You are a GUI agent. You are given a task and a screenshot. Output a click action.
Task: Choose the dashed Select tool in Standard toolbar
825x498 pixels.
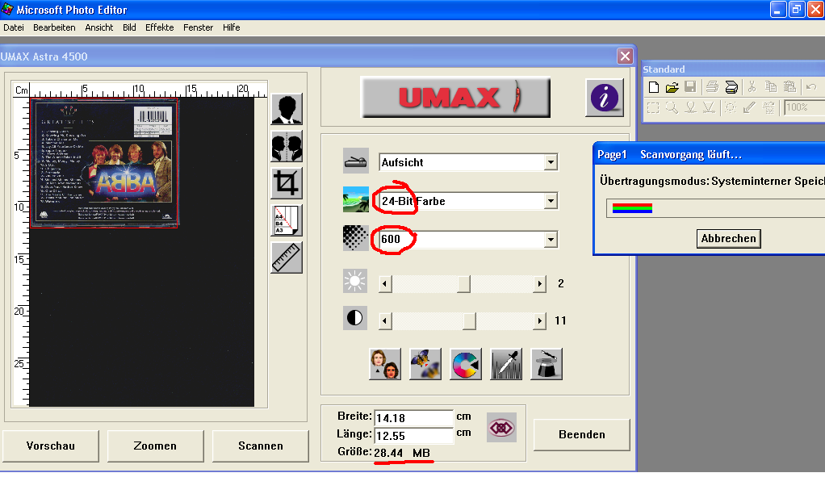point(653,108)
